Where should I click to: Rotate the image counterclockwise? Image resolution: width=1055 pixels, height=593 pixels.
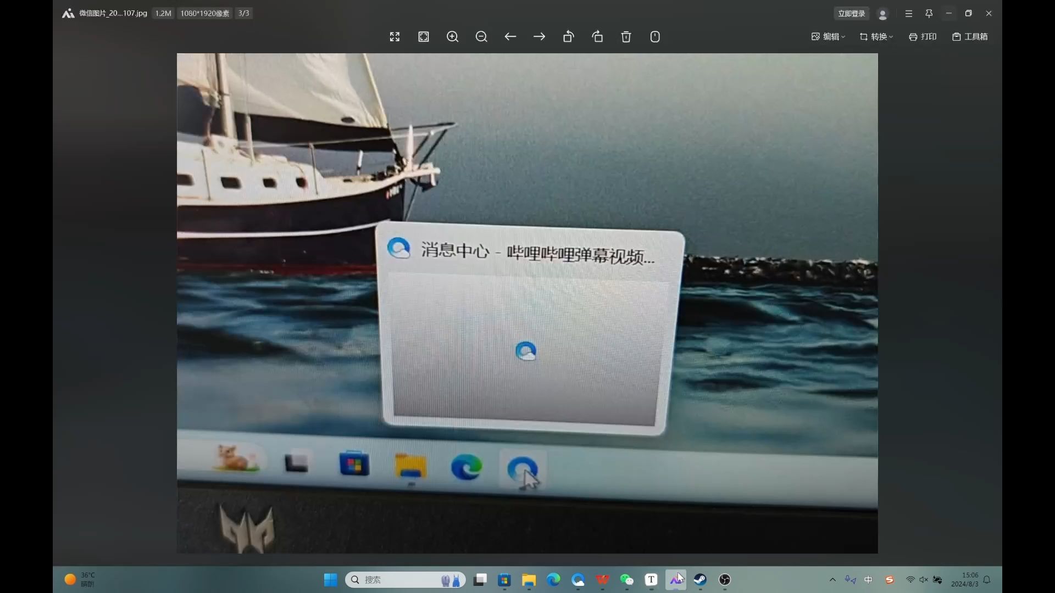tap(569, 37)
